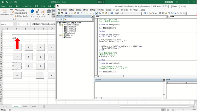Click the green Run Sub play icon
Screen dimensions: 197x111
coord(88,13)
